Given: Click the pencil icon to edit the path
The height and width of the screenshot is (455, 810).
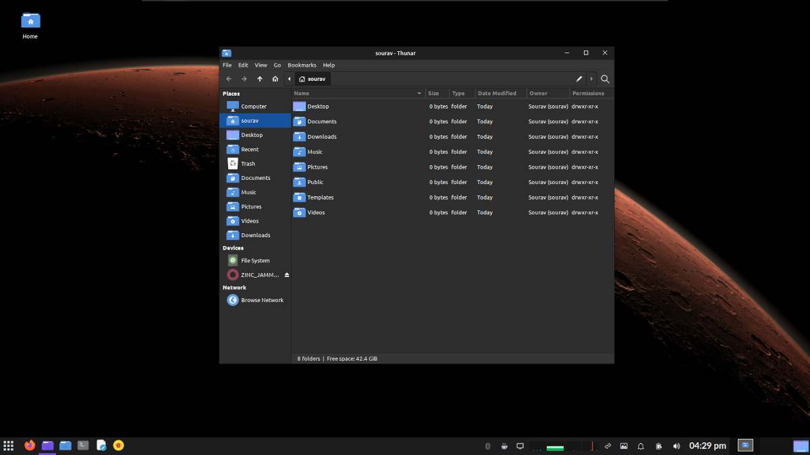Looking at the screenshot, I should click(x=579, y=79).
